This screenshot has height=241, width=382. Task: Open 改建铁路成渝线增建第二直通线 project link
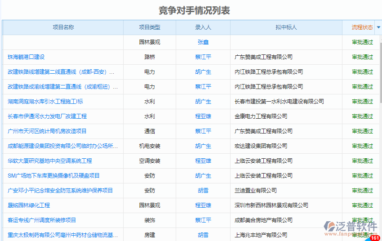point(62,87)
